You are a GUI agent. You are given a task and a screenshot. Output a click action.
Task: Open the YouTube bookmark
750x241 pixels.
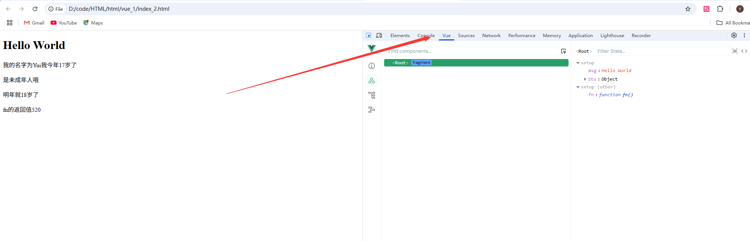click(x=64, y=23)
